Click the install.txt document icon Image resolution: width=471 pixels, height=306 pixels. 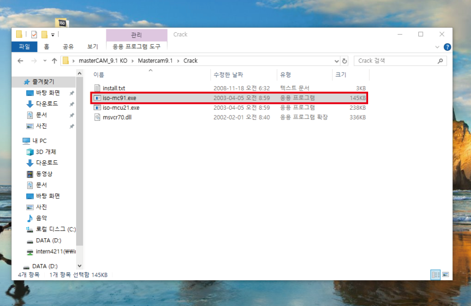pos(97,88)
